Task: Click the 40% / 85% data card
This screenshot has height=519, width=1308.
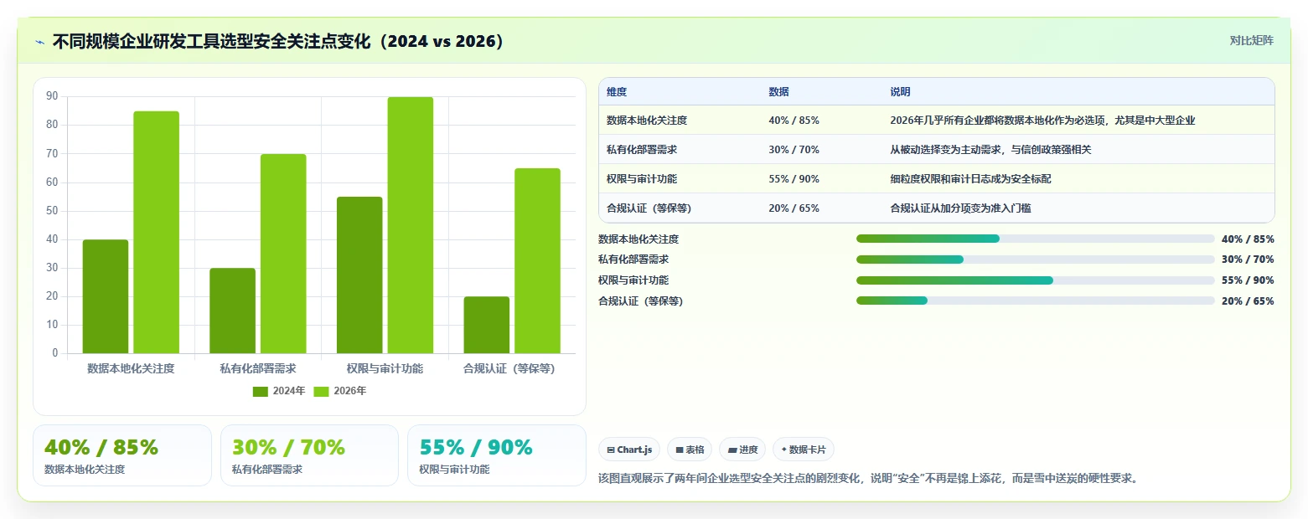Action: coord(122,455)
